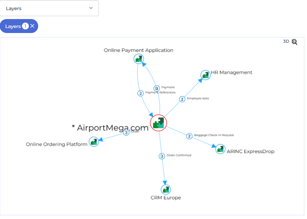307x219 pixels.
Task: Click the Payment data flow icon
Action: [x=157, y=88]
